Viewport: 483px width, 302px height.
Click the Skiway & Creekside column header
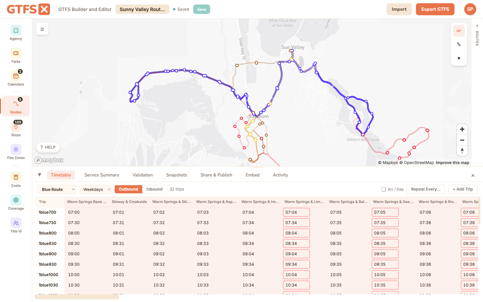pos(129,202)
